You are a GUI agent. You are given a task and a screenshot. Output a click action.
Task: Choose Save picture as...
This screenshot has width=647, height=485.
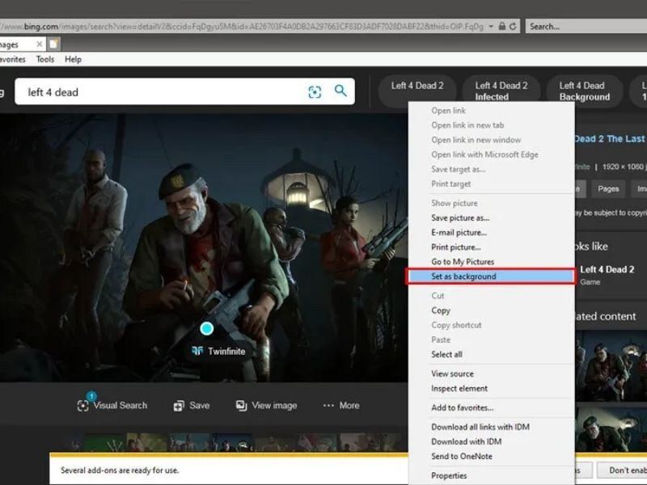(491, 217)
